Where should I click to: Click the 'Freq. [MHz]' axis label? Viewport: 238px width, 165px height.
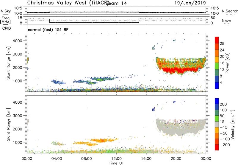[x=5, y=20]
